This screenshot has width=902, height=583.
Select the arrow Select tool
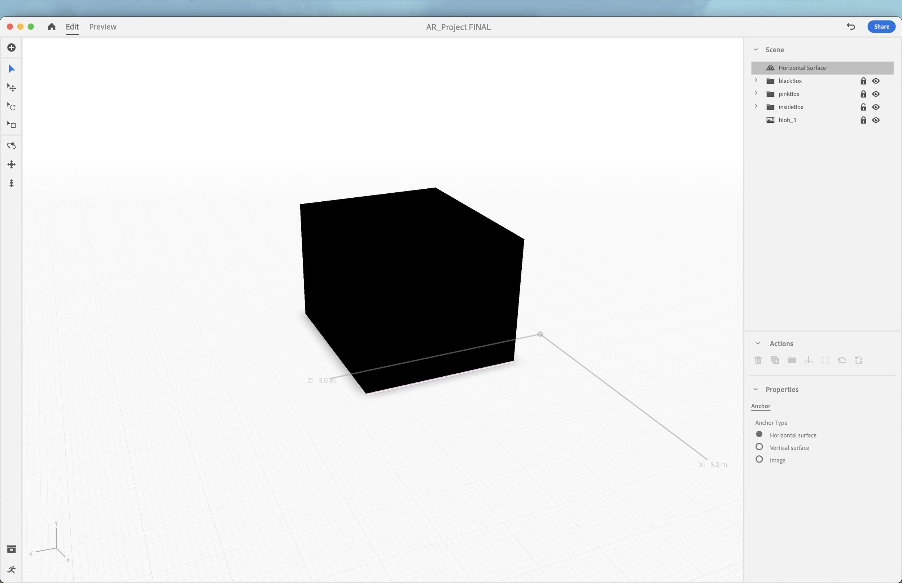[x=11, y=69]
